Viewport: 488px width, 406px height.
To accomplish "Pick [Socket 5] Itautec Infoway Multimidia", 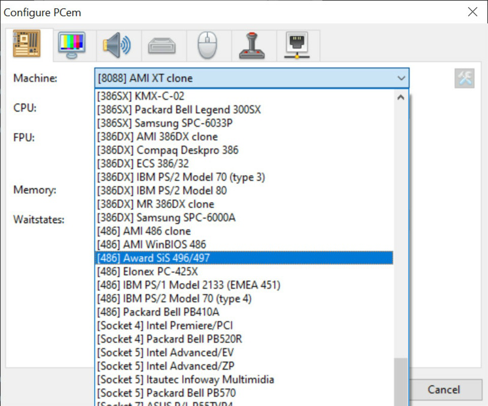I will (244, 379).
